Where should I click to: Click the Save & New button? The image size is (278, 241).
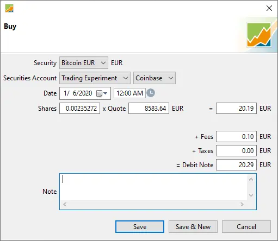pyautogui.click(x=193, y=227)
